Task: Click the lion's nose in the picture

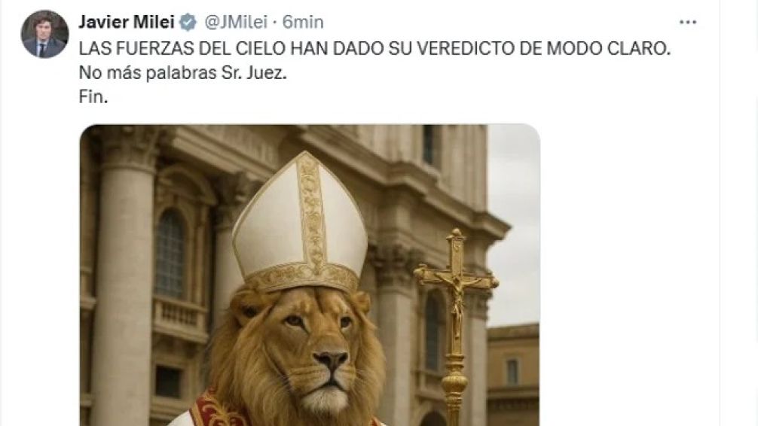Action: coord(331,360)
